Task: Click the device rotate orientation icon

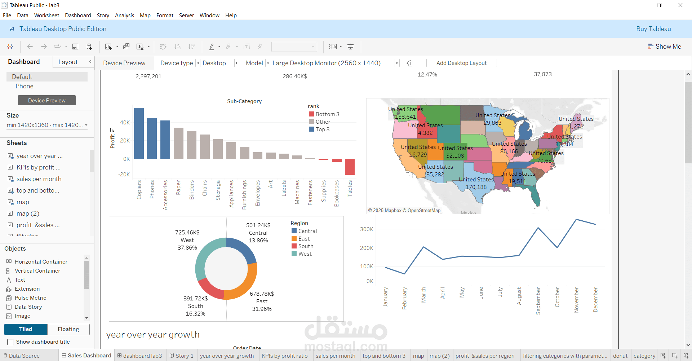Action: [x=410, y=63]
